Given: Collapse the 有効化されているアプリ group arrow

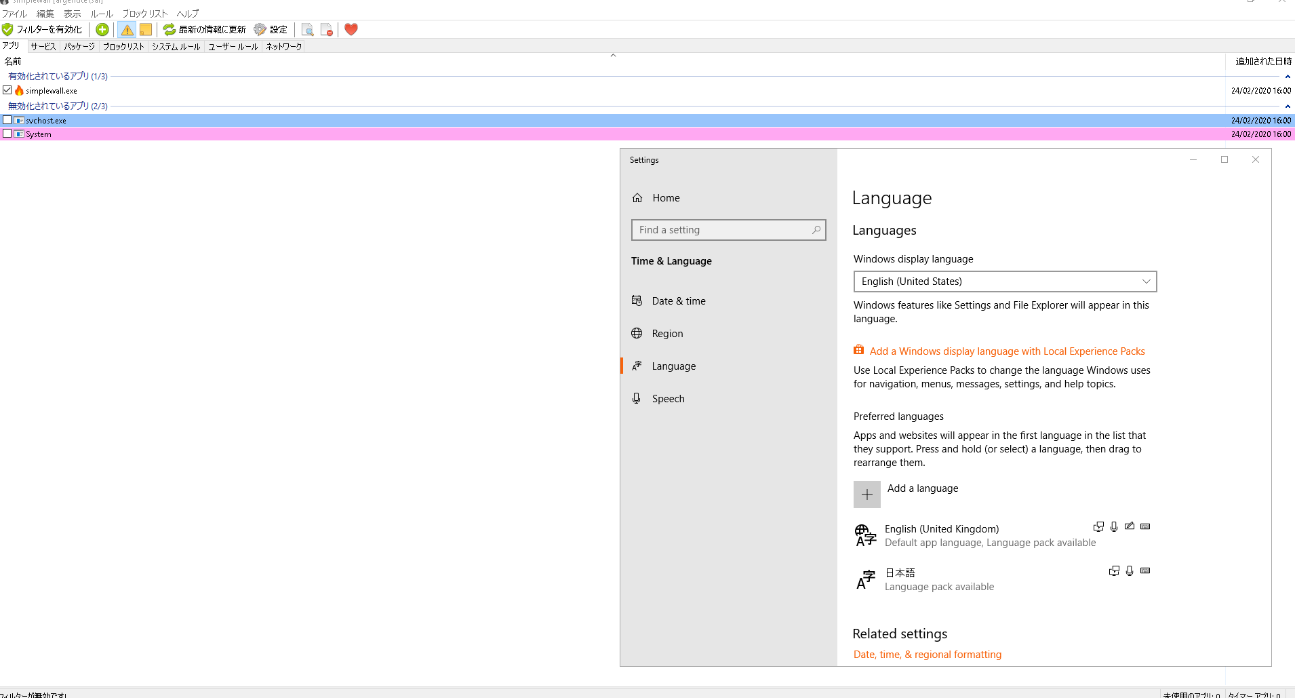Looking at the screenshot, I should 1288,76.
